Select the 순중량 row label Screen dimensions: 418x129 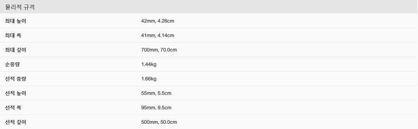(x=13, y=64)
